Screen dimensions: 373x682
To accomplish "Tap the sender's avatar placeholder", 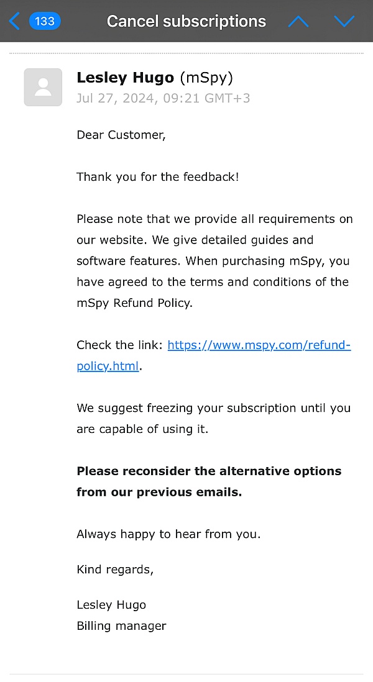I will [43, 87].
